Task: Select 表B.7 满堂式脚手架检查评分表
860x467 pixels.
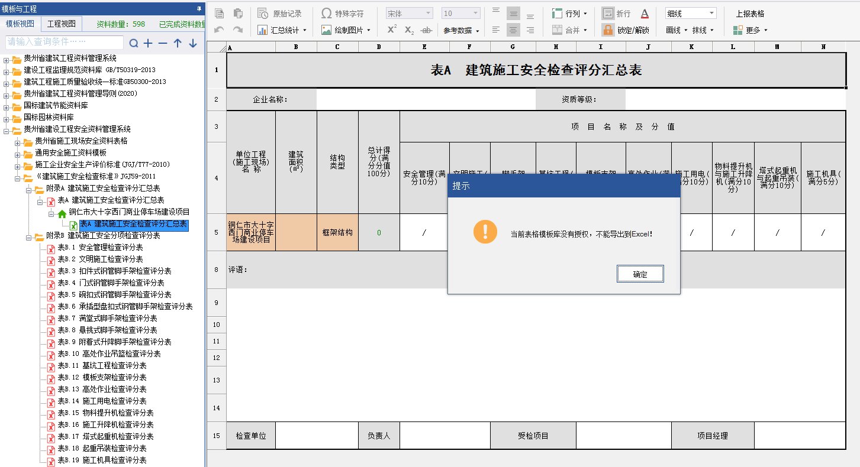Action: 107,318
